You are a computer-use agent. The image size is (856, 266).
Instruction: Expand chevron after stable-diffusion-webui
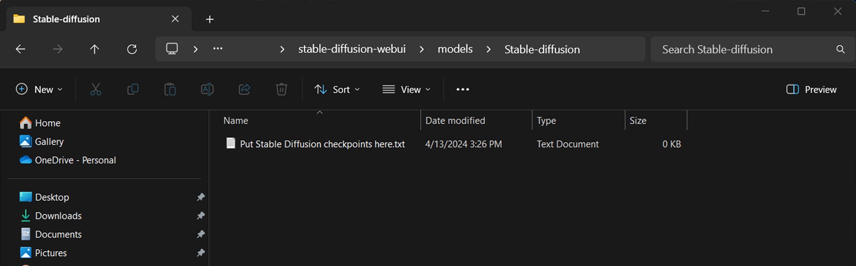[x=422, y=49]
